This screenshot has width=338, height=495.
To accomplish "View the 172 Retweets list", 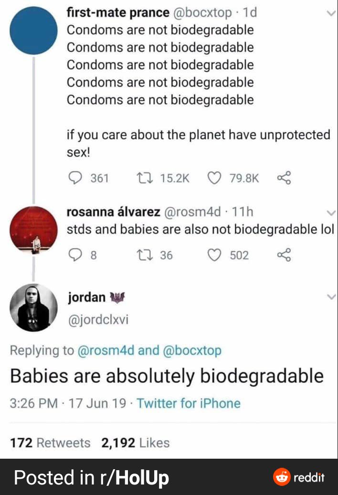I will point(50,443).
